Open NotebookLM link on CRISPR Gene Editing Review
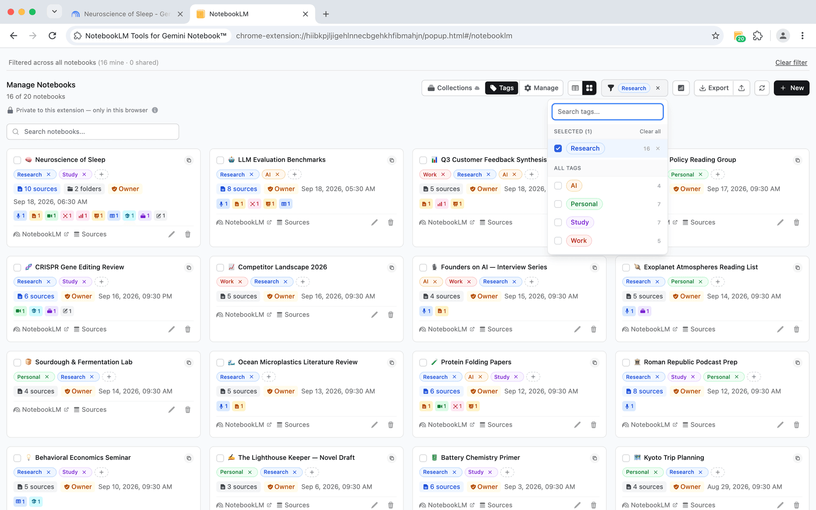 pyautogui.click(x=41, y=329)
